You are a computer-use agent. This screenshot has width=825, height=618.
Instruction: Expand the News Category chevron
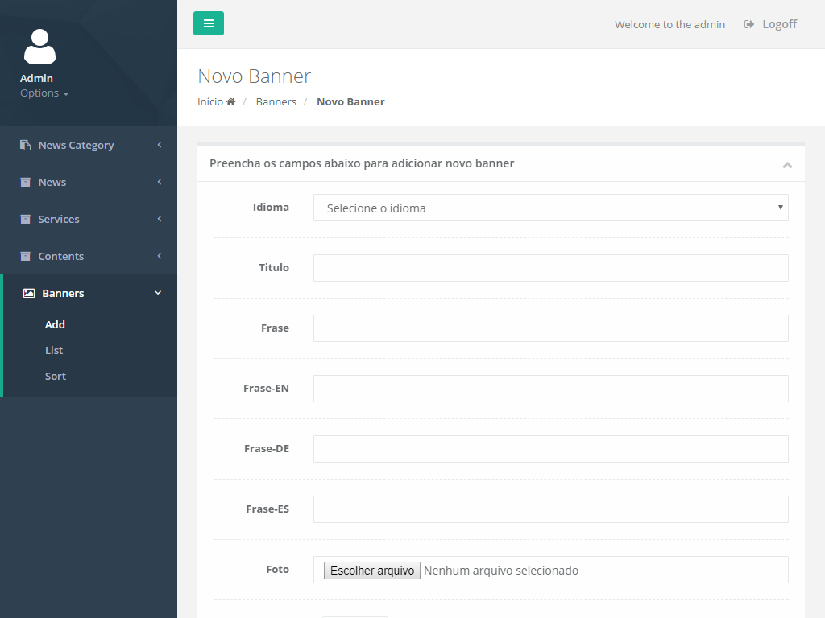coord(160,145)
